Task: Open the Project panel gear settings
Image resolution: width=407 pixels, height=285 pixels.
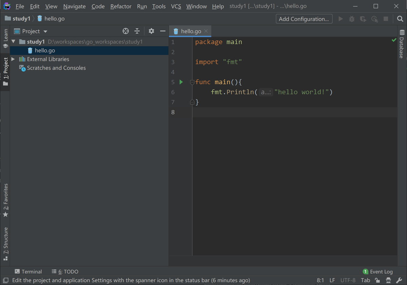Action: [151, 31]
